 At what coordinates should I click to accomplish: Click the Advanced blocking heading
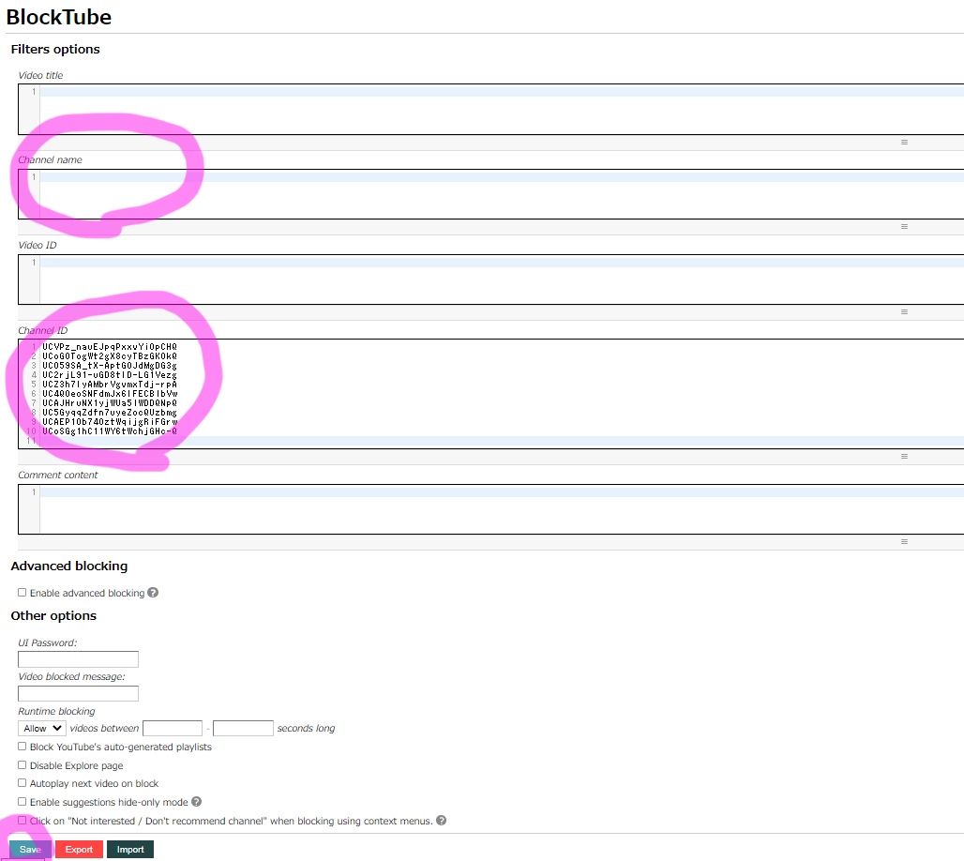pyautogui.click(x=68, y=566)
